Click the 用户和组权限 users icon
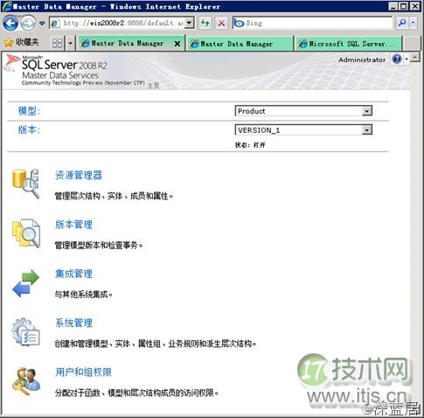 point(26,381)
